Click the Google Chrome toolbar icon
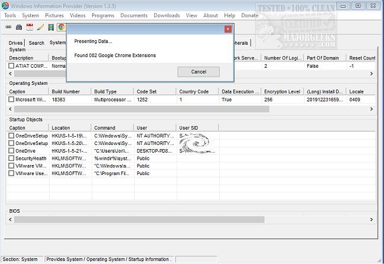The width and height of the screenshot is (384, 264). (x=61, y=27)
